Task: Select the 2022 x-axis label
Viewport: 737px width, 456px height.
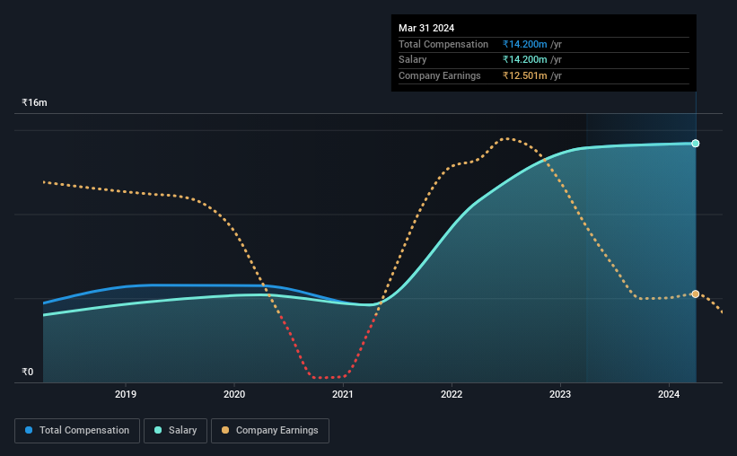Action: pos(452,394)
